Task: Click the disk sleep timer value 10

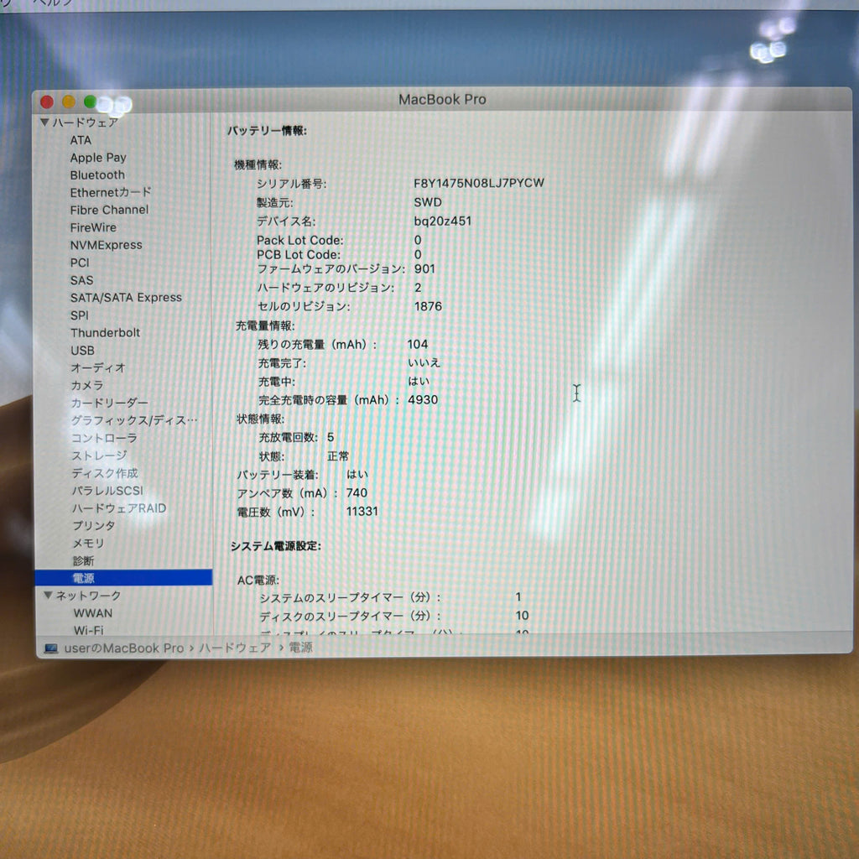Action: (522, 615)
